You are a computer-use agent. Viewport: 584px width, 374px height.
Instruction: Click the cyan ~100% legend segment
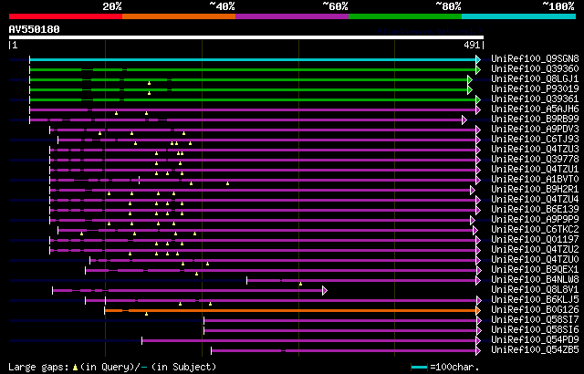pos(519,16)
